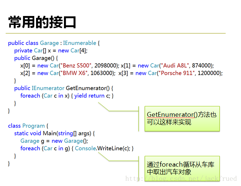Viewport: 241px width, 186px height.
Task: Select the line "foreach (Car c in x) { yield return c; }"
Action: [67, 96]
